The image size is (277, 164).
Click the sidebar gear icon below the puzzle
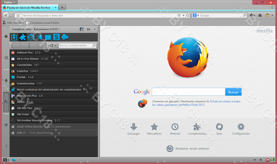pyautogui.click(x=6, y=125)
